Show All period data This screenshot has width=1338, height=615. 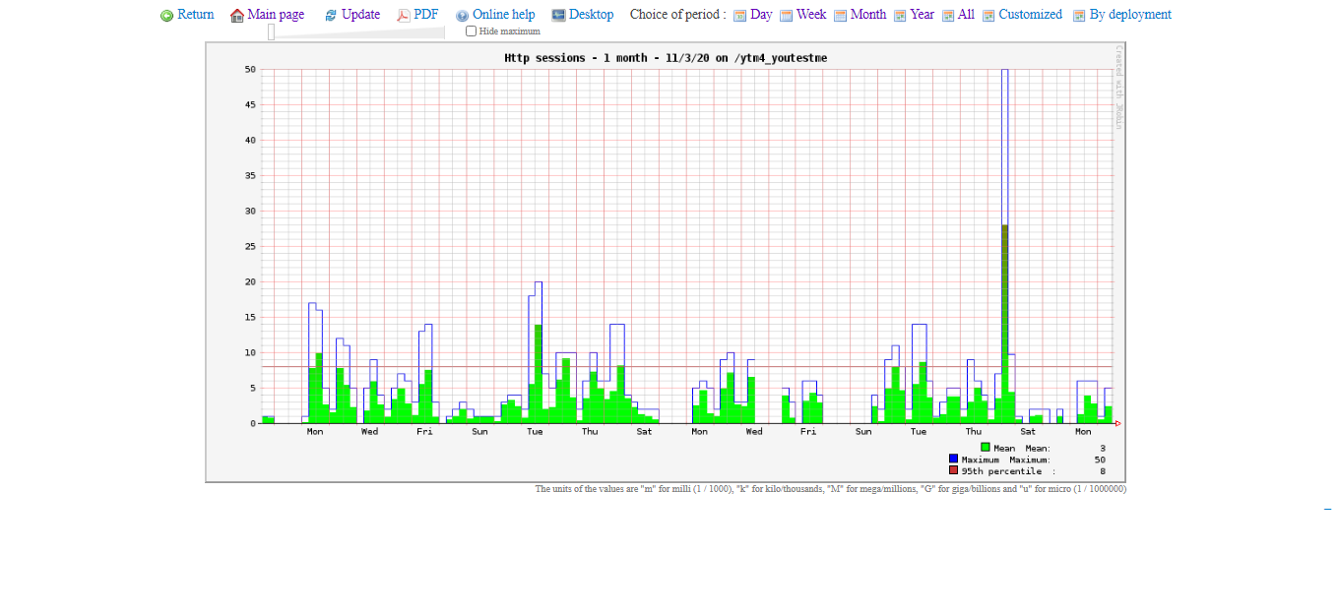[x=966, y=15]
